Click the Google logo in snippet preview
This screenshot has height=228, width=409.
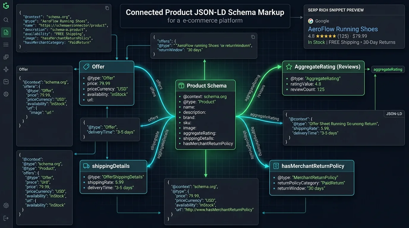[x=311, y=21]
